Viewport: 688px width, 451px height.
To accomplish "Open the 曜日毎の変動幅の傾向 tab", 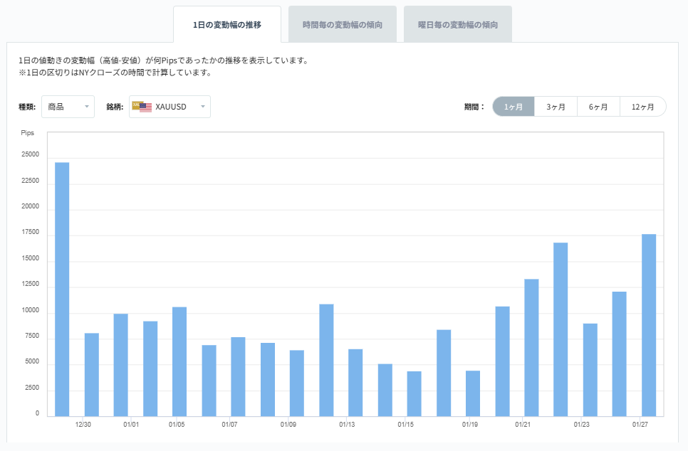I will 458,23.
